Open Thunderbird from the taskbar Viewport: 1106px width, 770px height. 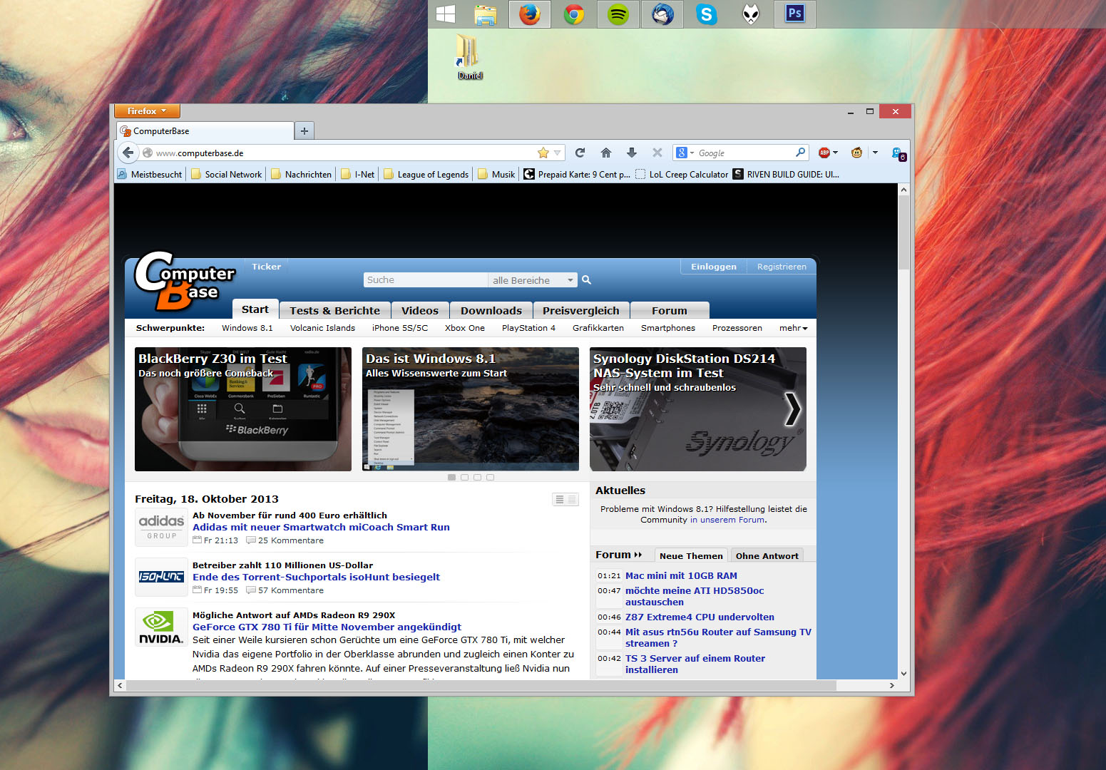coord(662,14)
